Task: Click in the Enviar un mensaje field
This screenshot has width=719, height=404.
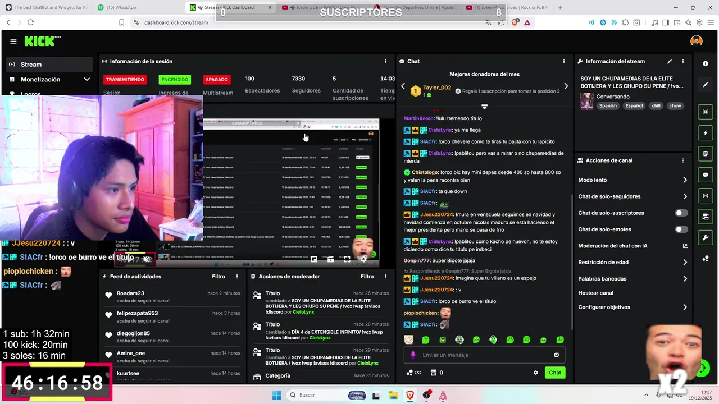Action: (484, 355)
